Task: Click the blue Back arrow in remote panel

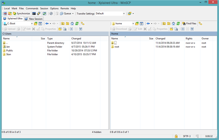Action: click(148, 24)
